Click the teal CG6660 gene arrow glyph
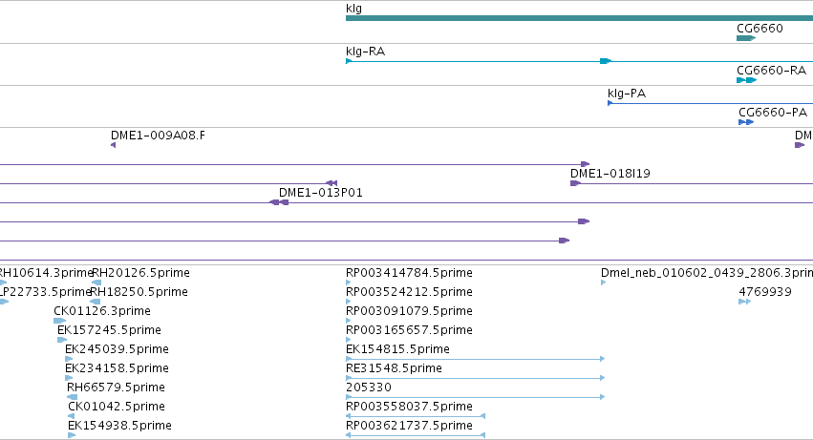 pos(746,38)
